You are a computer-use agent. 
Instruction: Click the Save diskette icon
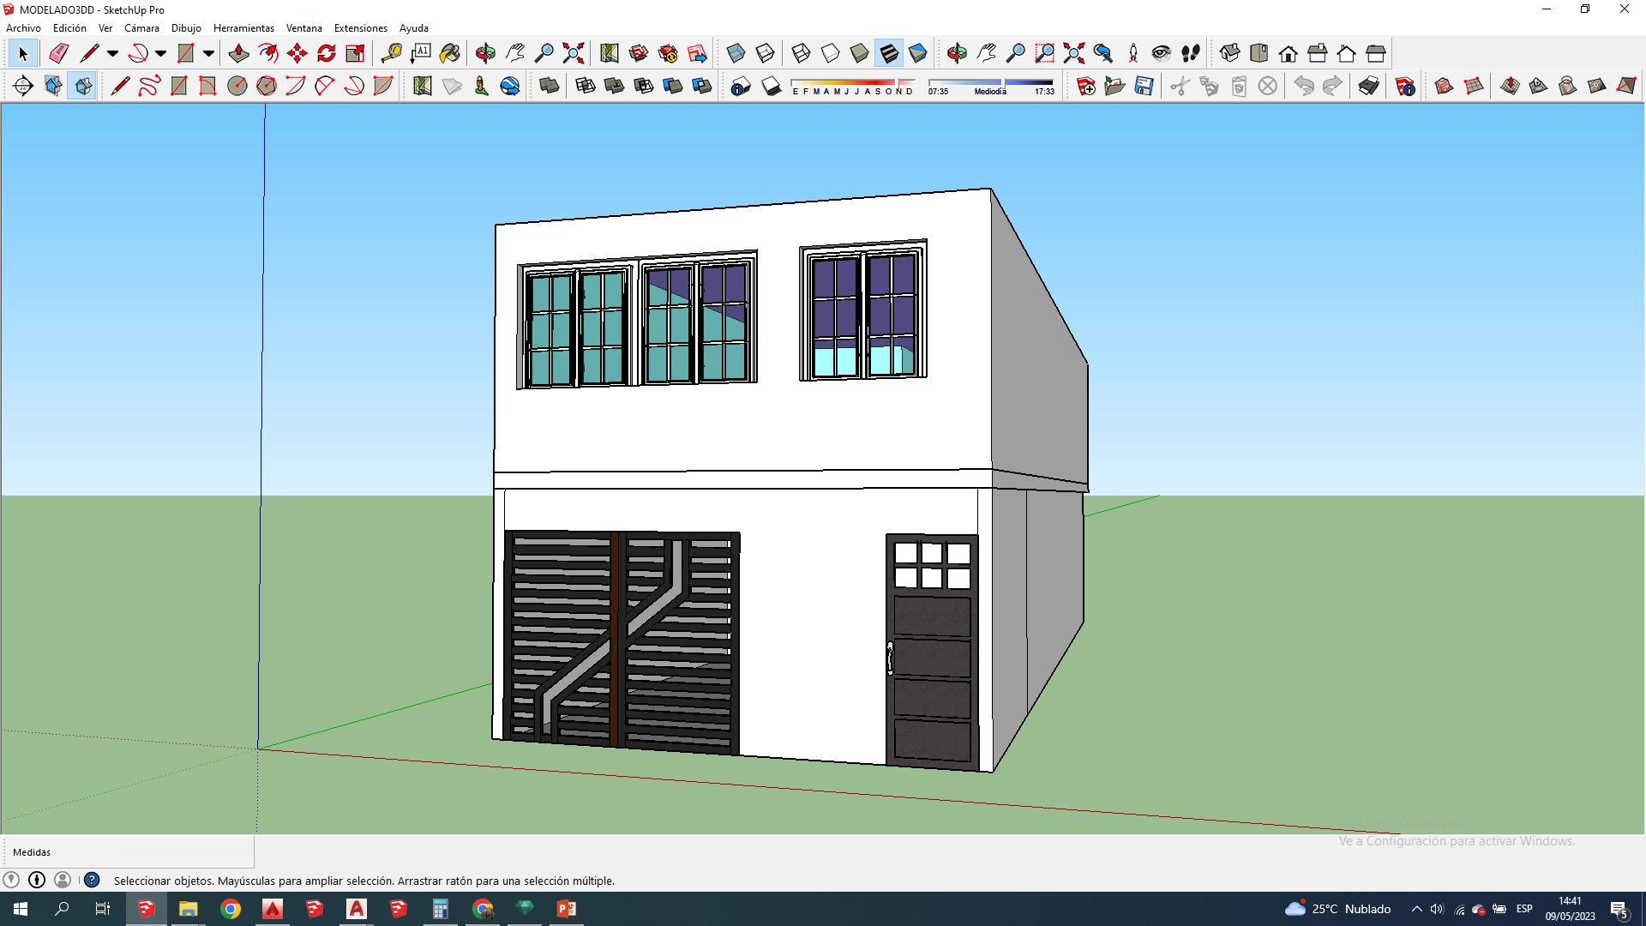point(1144,87)
